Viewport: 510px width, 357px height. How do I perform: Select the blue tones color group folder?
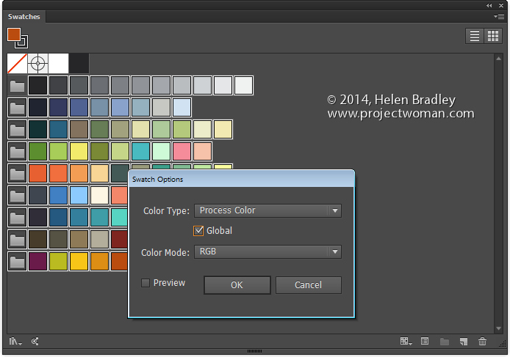[x=17, y=108]
